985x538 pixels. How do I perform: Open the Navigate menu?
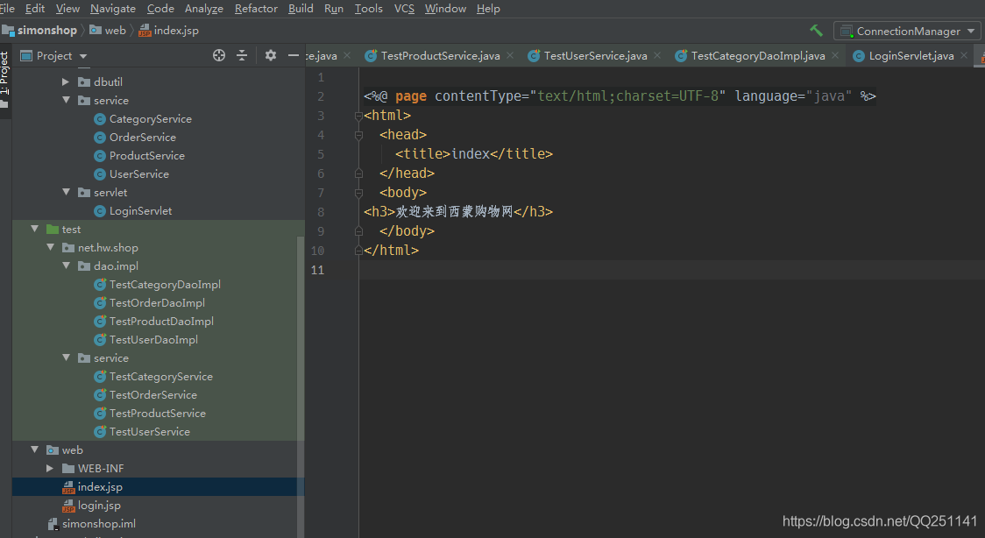coord(112,9)
